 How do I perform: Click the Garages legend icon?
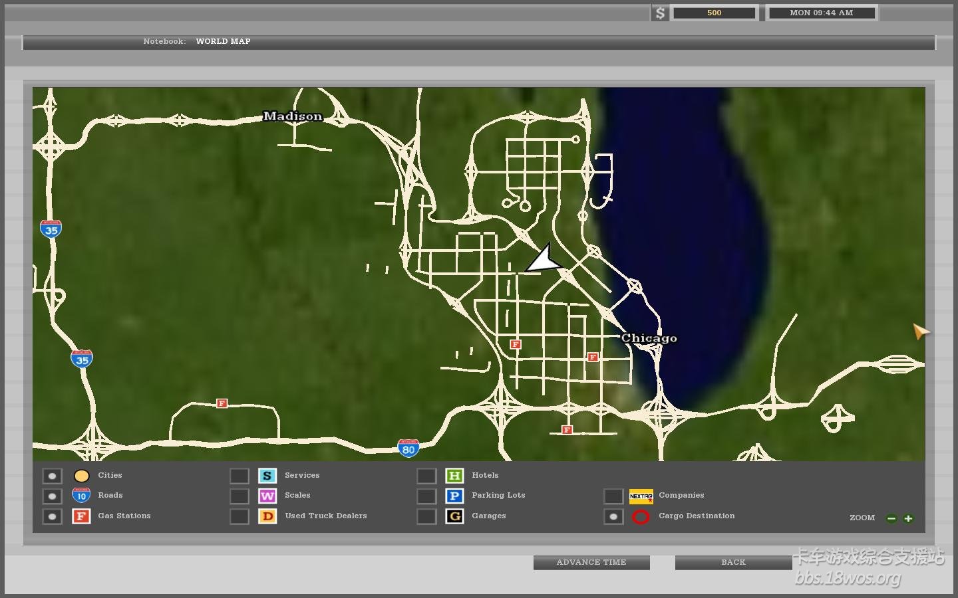(x=454, y=516)
